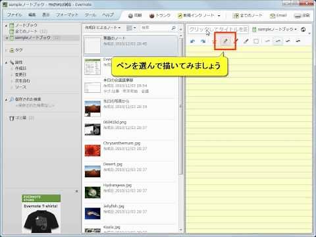Screen dimensions: 316x237
Task: Open the Edit (編集) menu
Action: [x=32, y=14]
